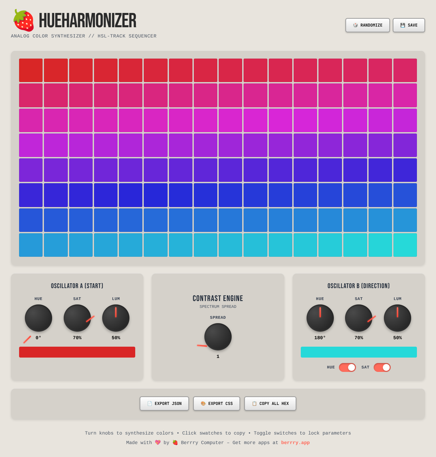Click the top-left red swatch to copy it
Viewport: 436px width, 457px height.
point(31,70)
